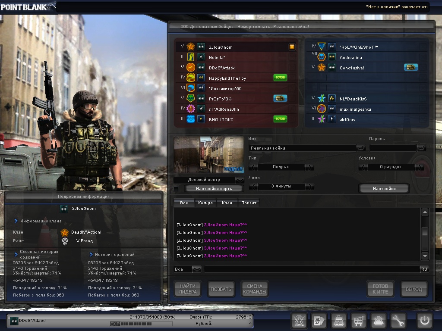
Task: Click the chat scrollbar down arrow
Action: pos(425,256)
